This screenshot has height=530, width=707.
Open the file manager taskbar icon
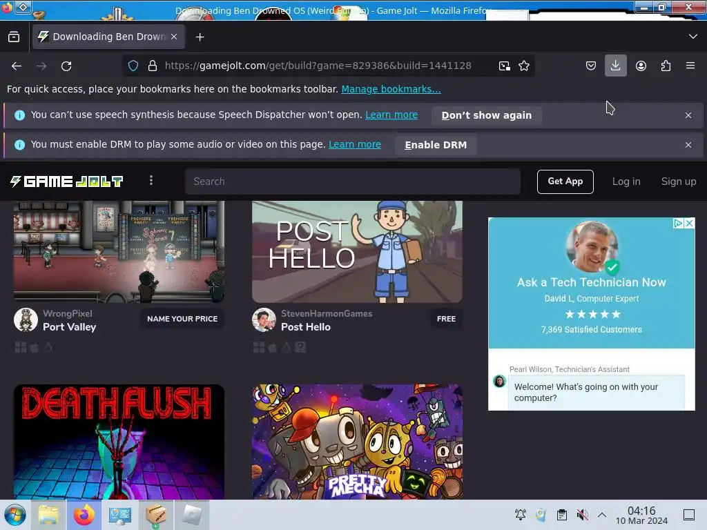click(x=48, y=515)
